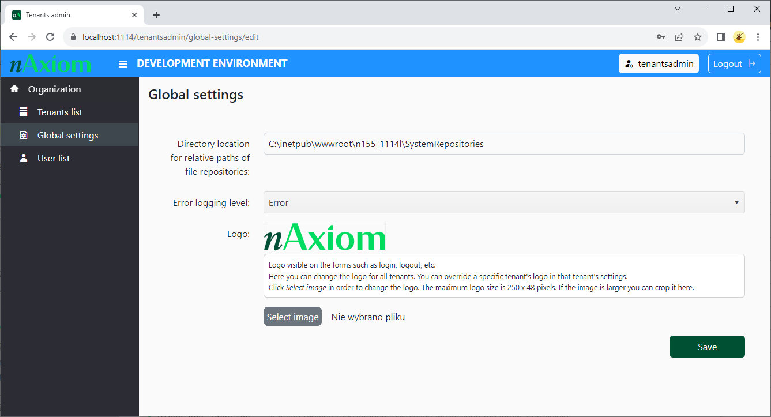The image size is (771, 417).
Task: Click the nAxiom logo in header
Action: click(x=51, y=64)
